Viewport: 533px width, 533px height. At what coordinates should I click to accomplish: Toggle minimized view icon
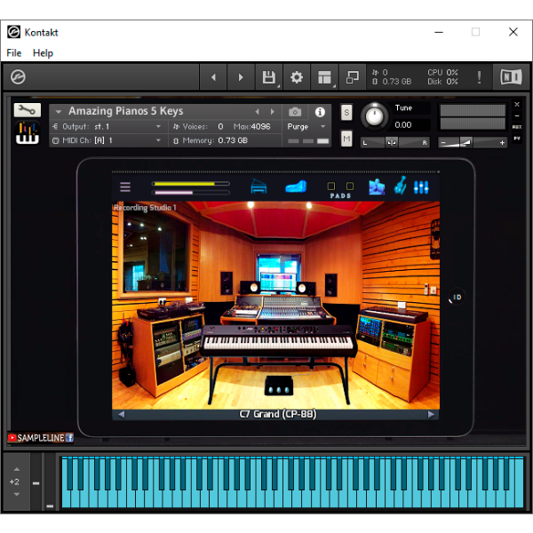(x=352, y=77)
